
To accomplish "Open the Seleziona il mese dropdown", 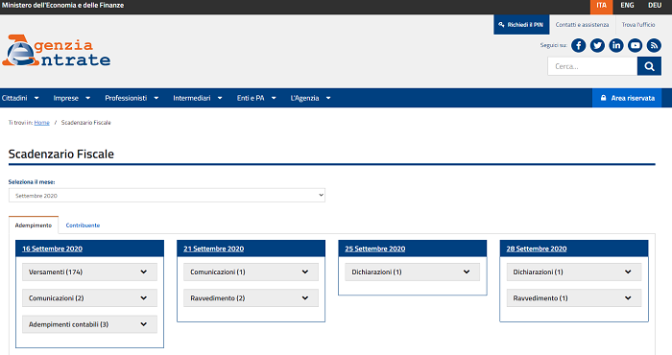I will (x=167, y=196).
